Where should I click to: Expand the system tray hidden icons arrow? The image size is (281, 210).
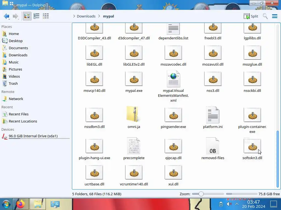coord(237,204)
